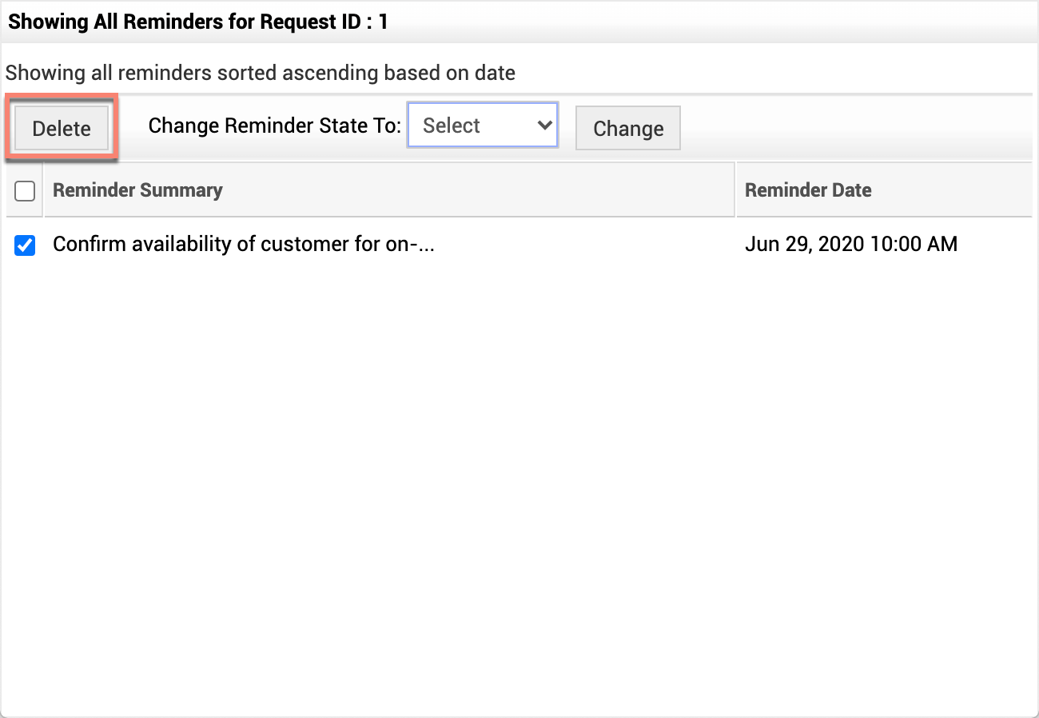Click the Request ID number in title
This screenshot has height=718, width=1039.
pos(383,22)
